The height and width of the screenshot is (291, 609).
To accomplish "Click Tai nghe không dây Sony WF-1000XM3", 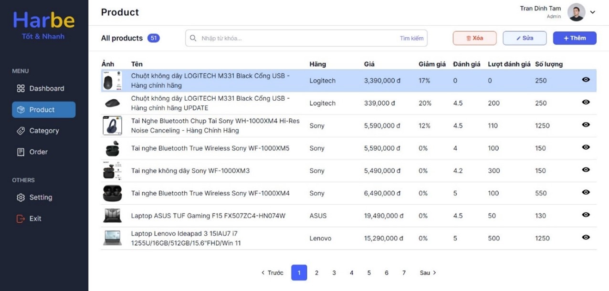I will coord(190,171).
